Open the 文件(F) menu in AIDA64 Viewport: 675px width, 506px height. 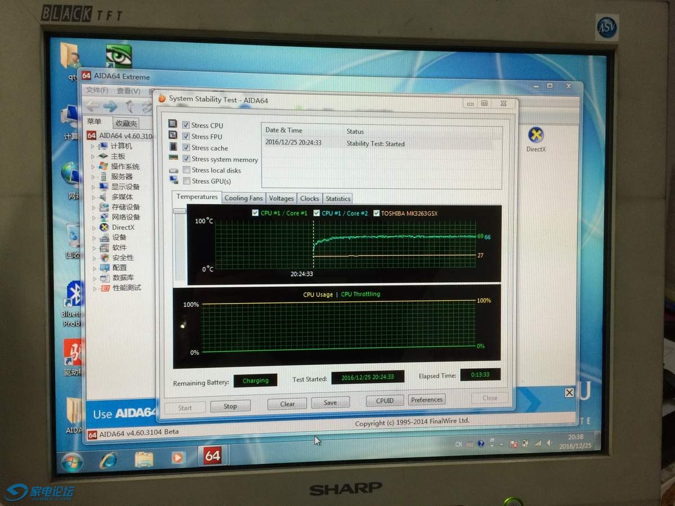(x=97, y=91)
